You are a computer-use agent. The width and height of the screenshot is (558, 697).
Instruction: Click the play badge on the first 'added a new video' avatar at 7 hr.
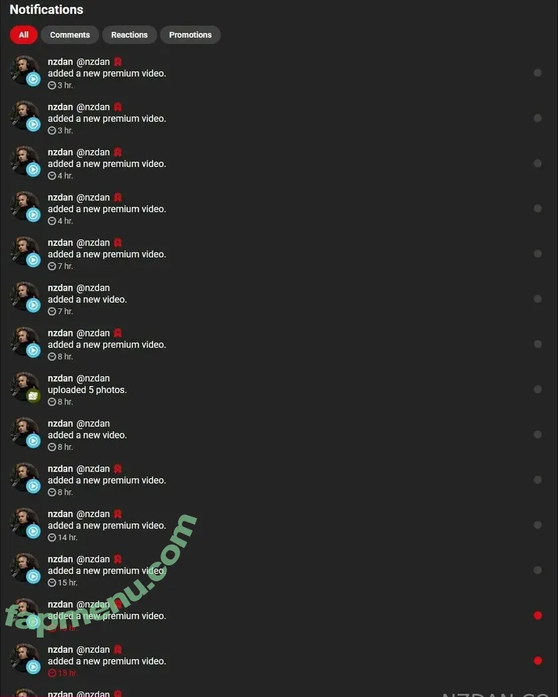pyautogui.click(x=33, y=305)
